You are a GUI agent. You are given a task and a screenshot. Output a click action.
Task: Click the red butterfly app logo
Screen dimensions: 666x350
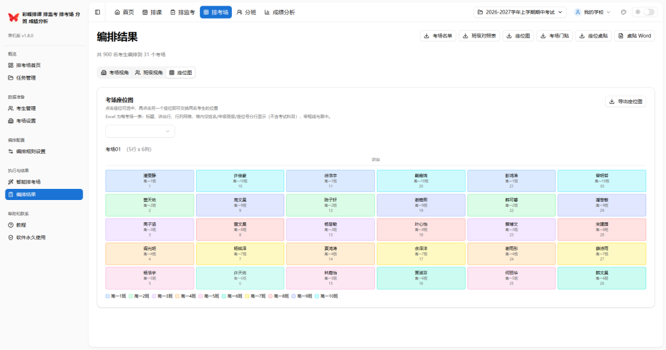point(14,17)
